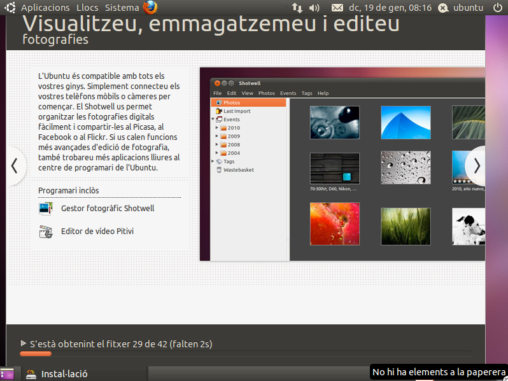Screen dimensions: 508x381
Task: Open Photos menu in Shotwell screenshot
Action: pos(266,94)
